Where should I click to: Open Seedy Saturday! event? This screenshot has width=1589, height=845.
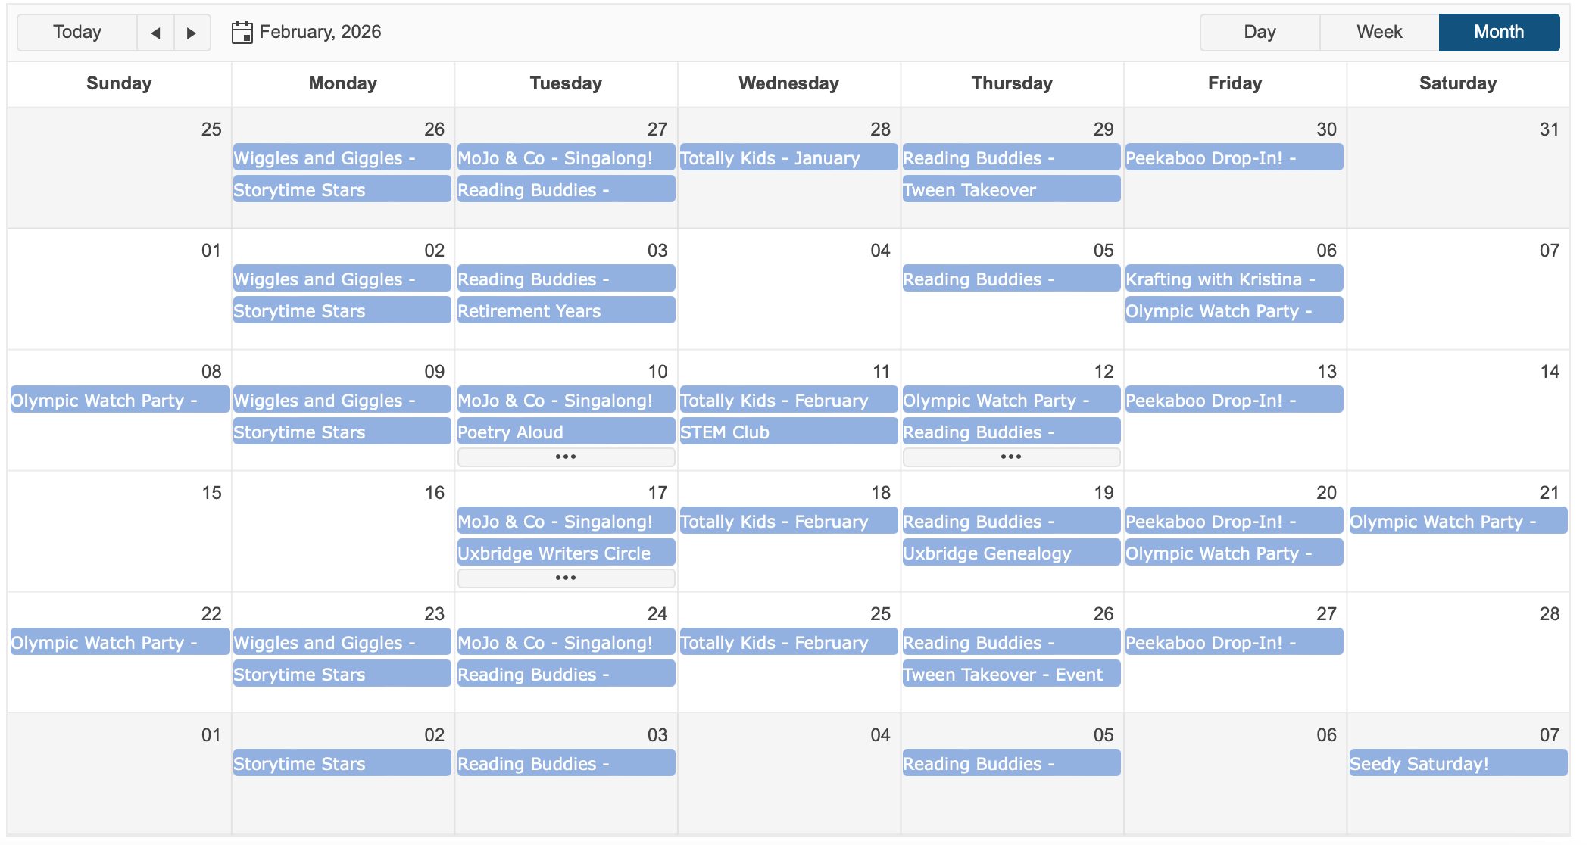pos(1457,763)
